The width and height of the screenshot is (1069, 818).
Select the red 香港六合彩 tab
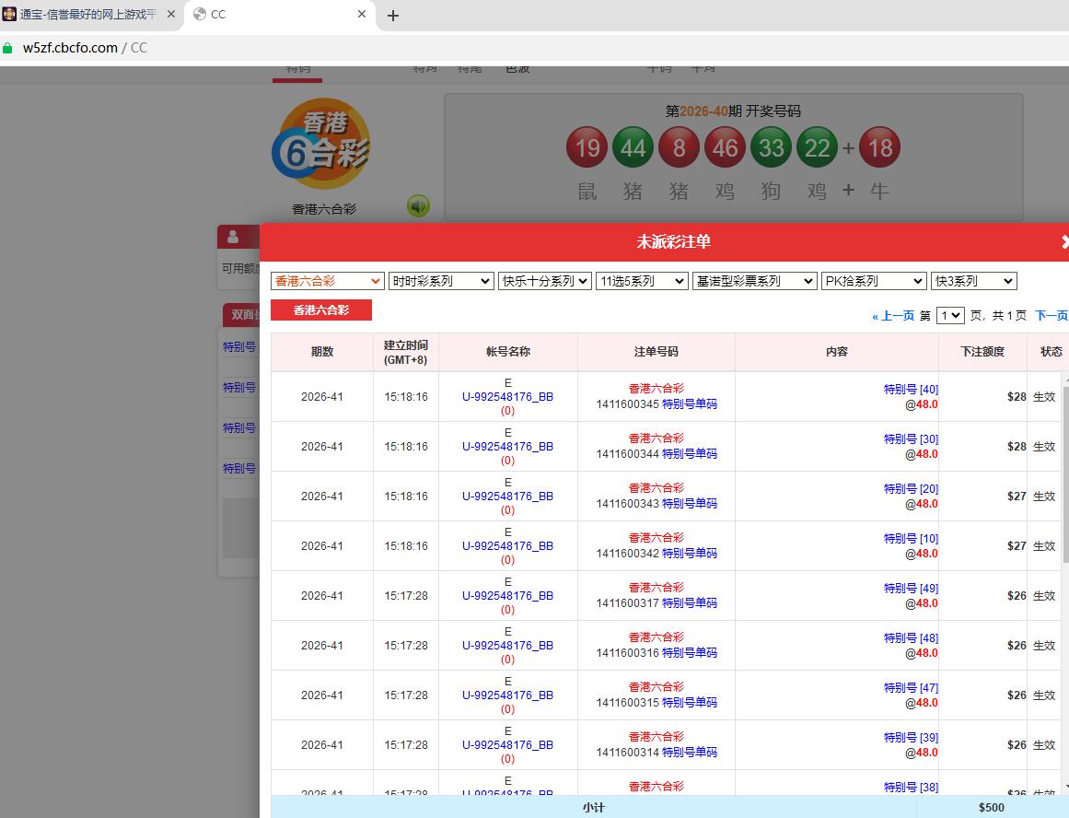coord(321,310)
